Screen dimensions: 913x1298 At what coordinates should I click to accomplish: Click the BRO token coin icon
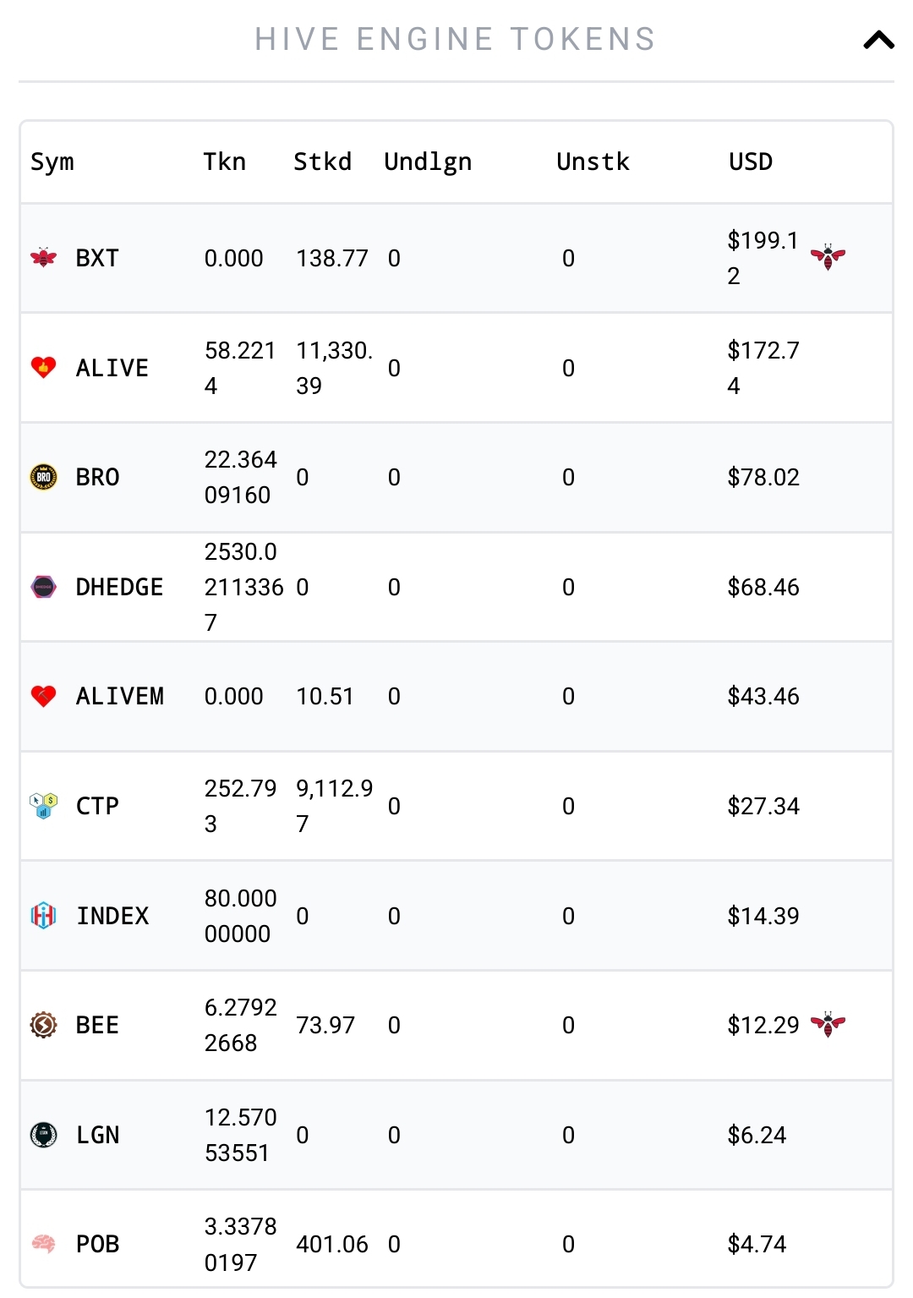click(43, 477)
